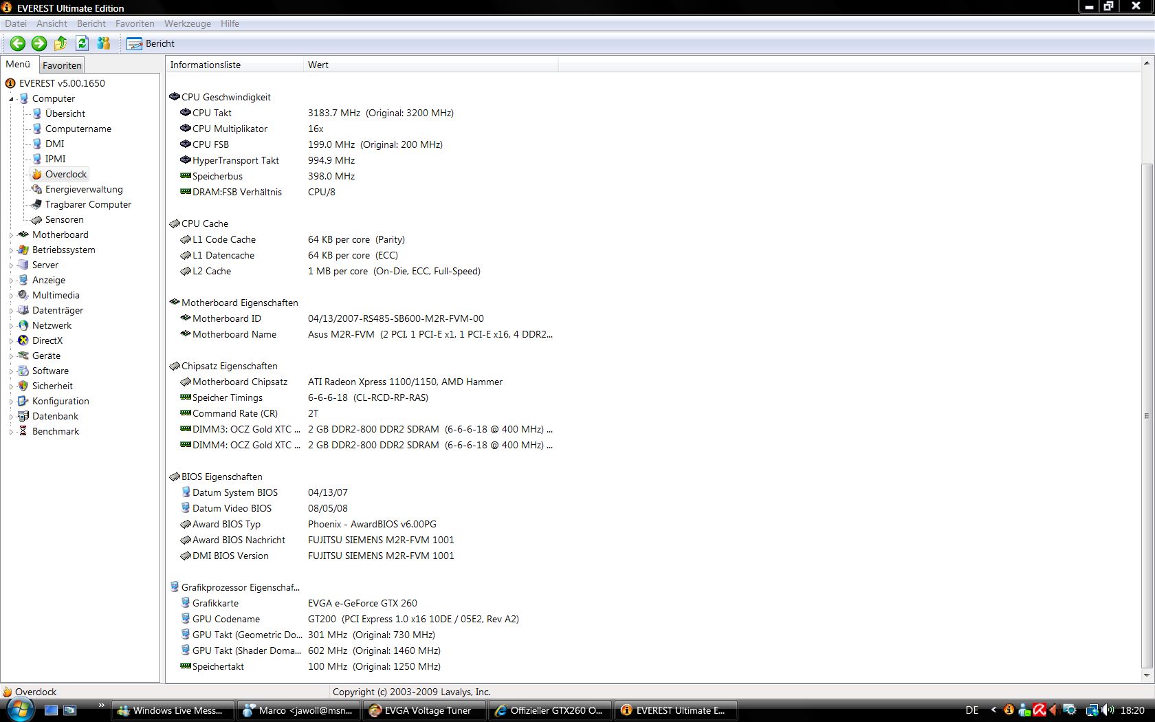Screen dimensions: 1155x722
Task: Click the Refresh toolbar icon
Action: tap(82, 43)
